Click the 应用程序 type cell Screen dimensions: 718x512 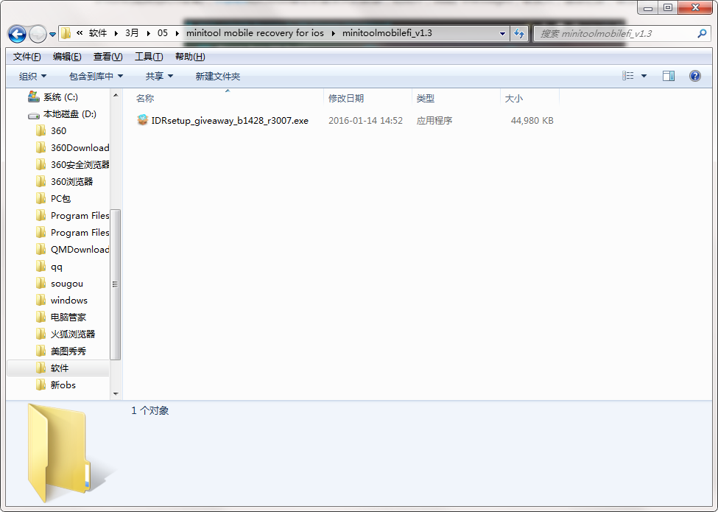(x=434, y=120)
